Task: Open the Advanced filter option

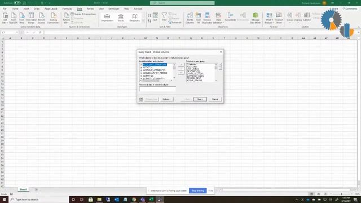Action: tap(175, 23)
